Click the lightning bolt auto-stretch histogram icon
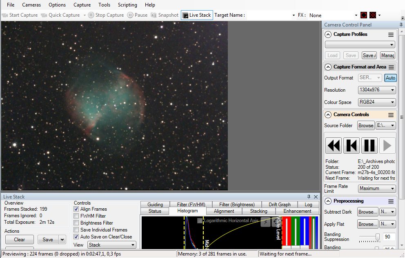This screenshot has width=405, height=258. 265,222
